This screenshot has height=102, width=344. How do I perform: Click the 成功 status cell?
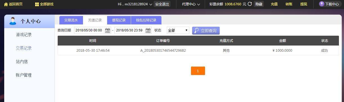[324, 51]
